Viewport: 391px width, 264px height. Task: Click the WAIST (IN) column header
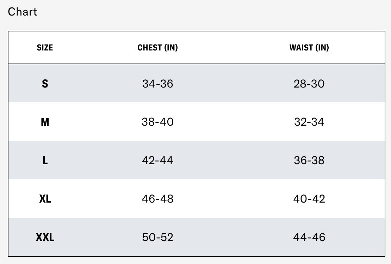tap(309, 48)
